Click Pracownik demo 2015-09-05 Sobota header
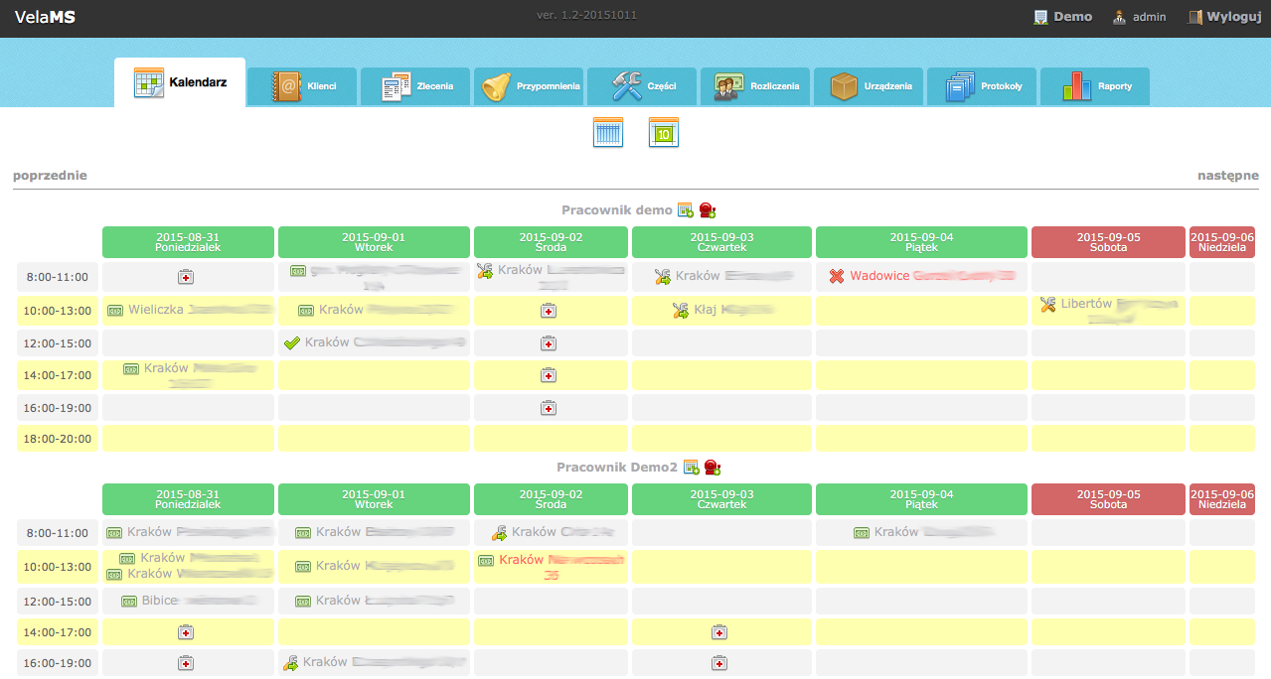Image resolution: width=1271 pixels, height=679 pixels. coord(1108,242)
